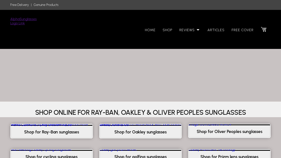
Task: Click the Genuine Products text
Action: coord(46,5)
